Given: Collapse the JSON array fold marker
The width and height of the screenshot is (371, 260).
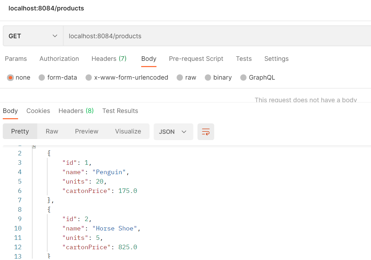Looking at the screenshot, I should 34,147.
